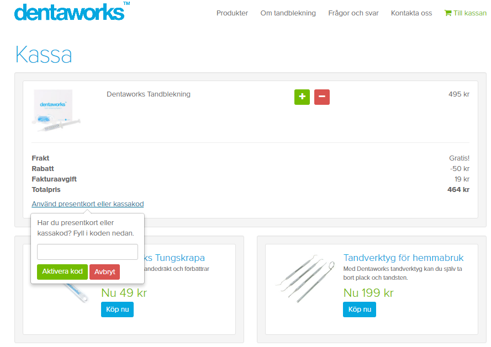Increase quantity with the green plus button
Screen dimensions: 491x347
click(302, 97)
